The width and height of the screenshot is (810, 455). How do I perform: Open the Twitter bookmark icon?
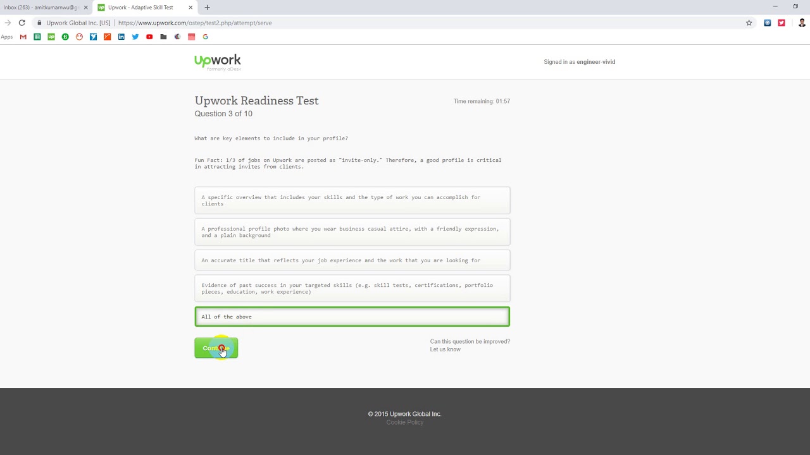[135, 37]
